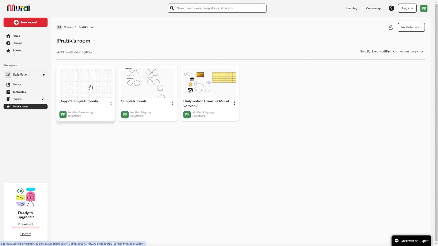Click the Home icon in sidebar
Viewport: 438px width, 246px height.
[x=8, y=36]
